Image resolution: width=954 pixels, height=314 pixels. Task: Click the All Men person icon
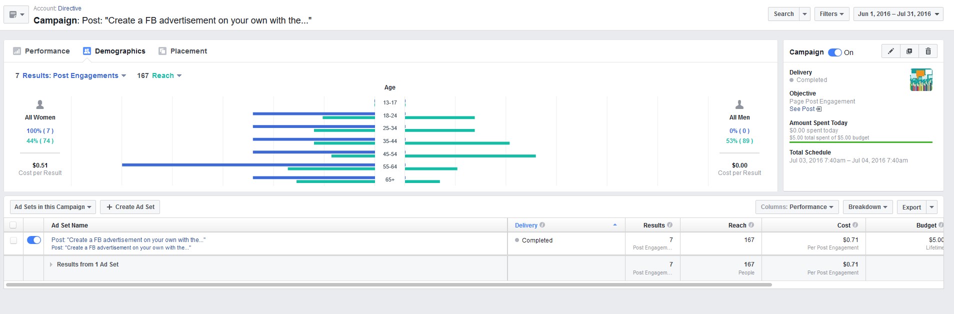click(x=739, y=104)
